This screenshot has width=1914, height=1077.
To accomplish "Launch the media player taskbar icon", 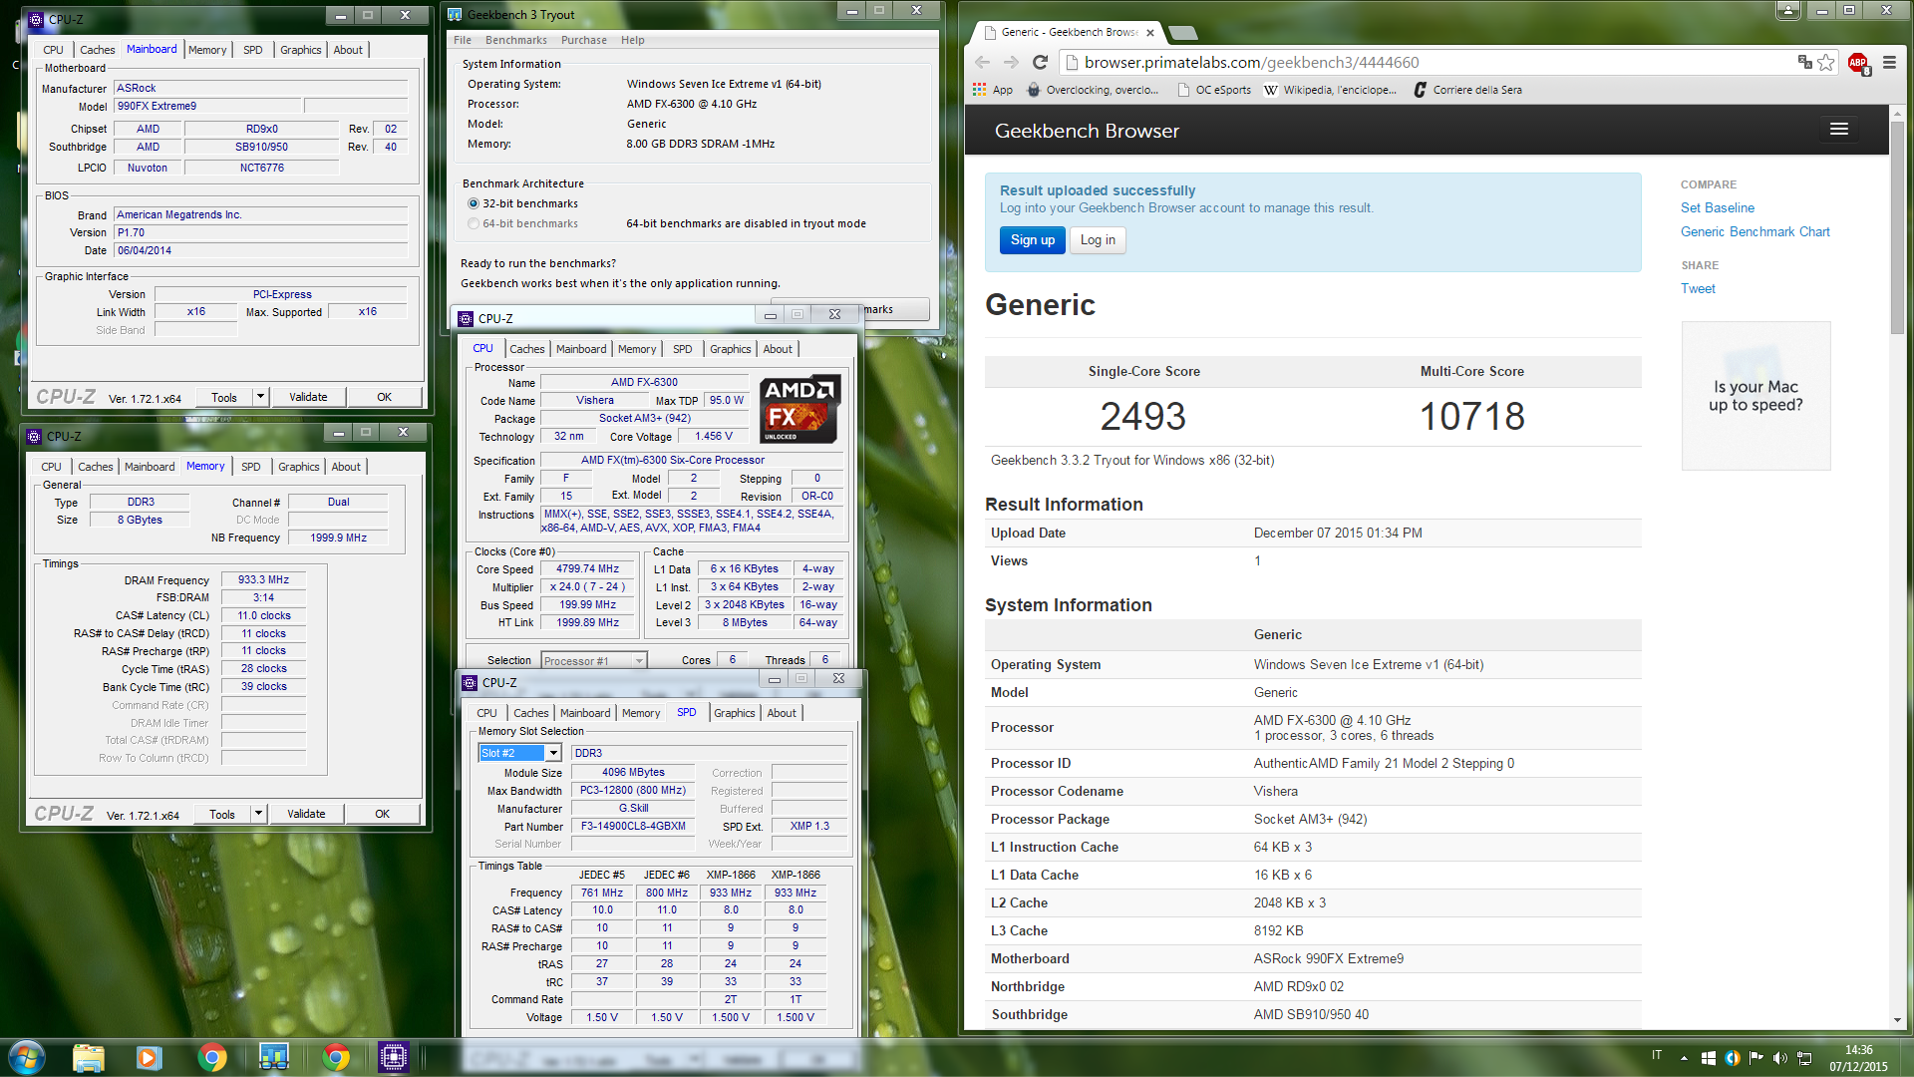I will click(x=150, y=1057).
